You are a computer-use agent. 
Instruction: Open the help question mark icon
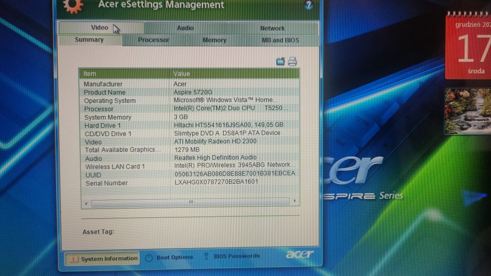point(308,5)
